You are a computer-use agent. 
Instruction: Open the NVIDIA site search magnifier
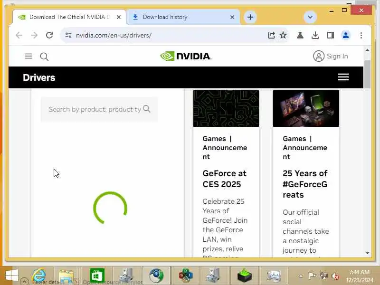(x=44, y=57)
